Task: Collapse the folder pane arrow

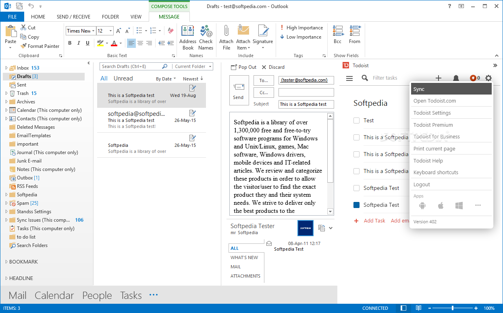Action: coord(89,63)
